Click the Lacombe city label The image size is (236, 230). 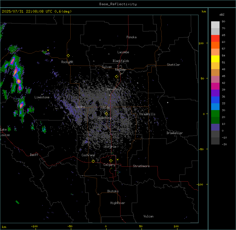123,52
